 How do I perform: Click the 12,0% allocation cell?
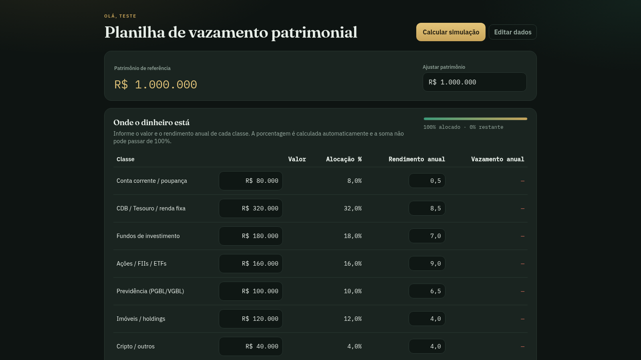point(353,319)
